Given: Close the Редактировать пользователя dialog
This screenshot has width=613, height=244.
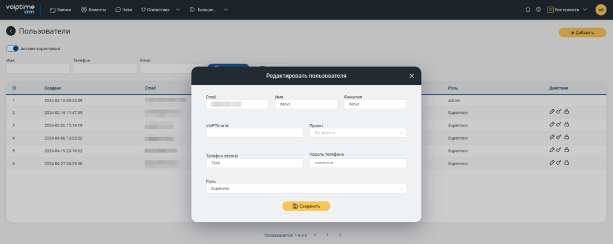Looking at the screenshot, I should 411,76.
